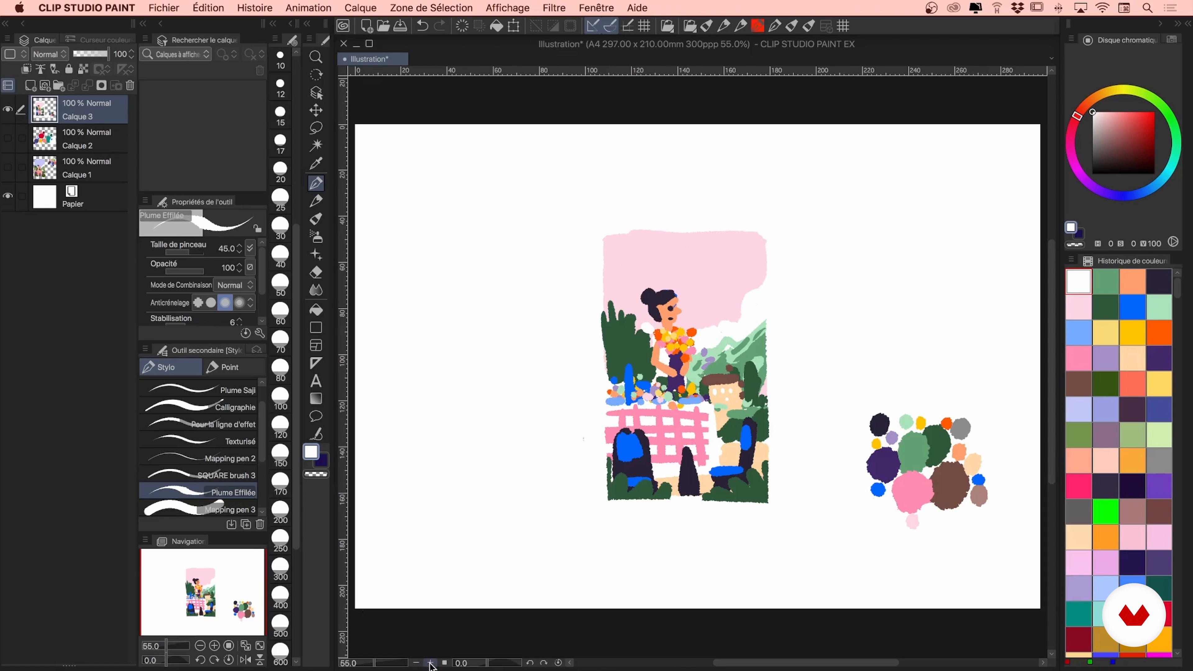
Task: Select the Eraser tool
Action: (316, 272)
